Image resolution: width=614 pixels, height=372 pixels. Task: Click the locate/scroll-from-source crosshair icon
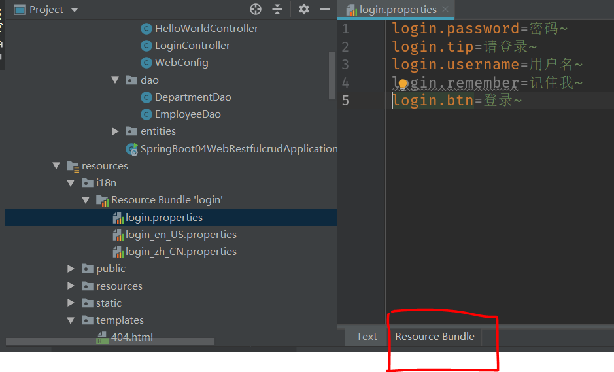click(256, 9)
